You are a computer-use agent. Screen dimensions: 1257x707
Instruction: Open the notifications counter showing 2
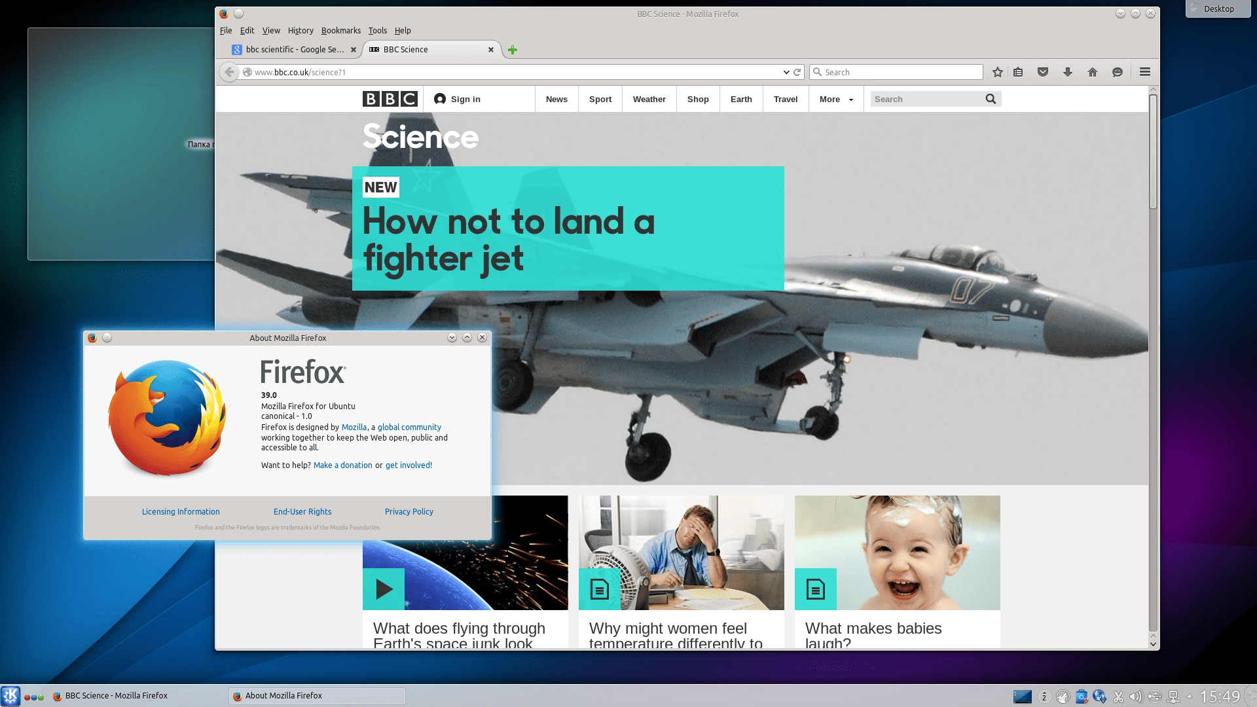1044,697
